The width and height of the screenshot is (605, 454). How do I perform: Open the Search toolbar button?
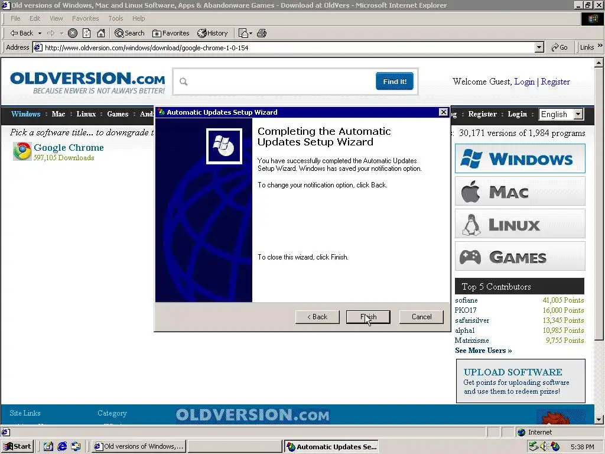click(129, 33)
